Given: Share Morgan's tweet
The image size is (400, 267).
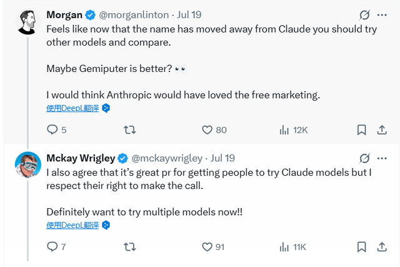Looking at the screenshot, I should point(382,130).
